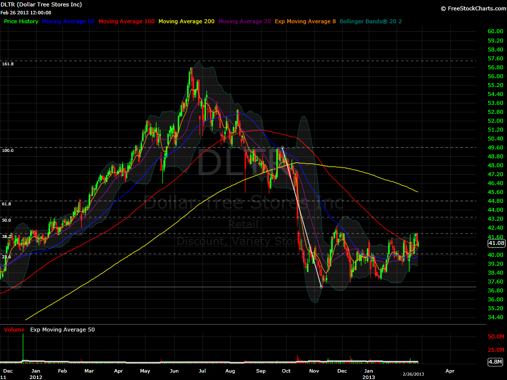
Task: Click the 50.0M volume axis label
Action: click(x=496, y=336)
